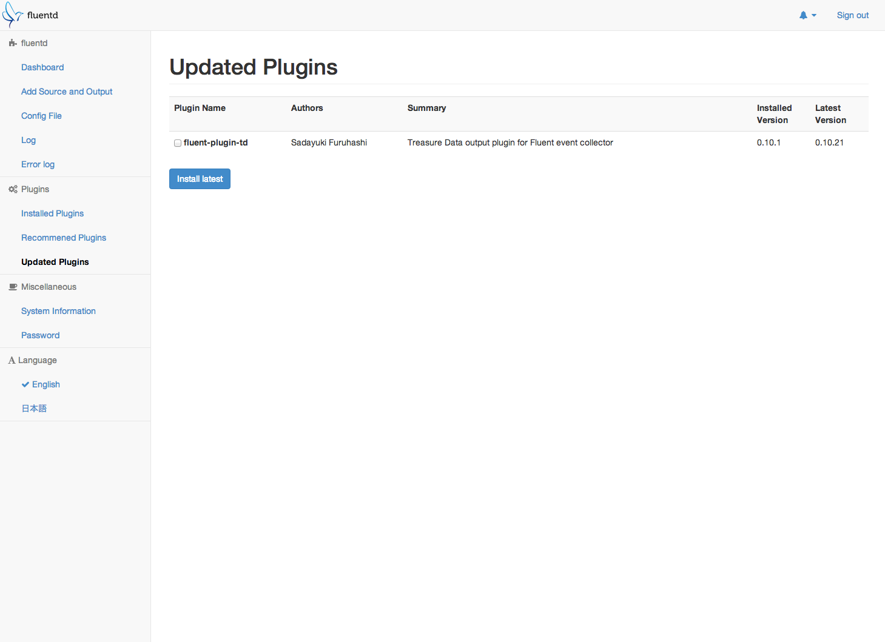Click the Plugins gears icon
The height and width of the screenshot is (642, 885).
pos(13,189)
